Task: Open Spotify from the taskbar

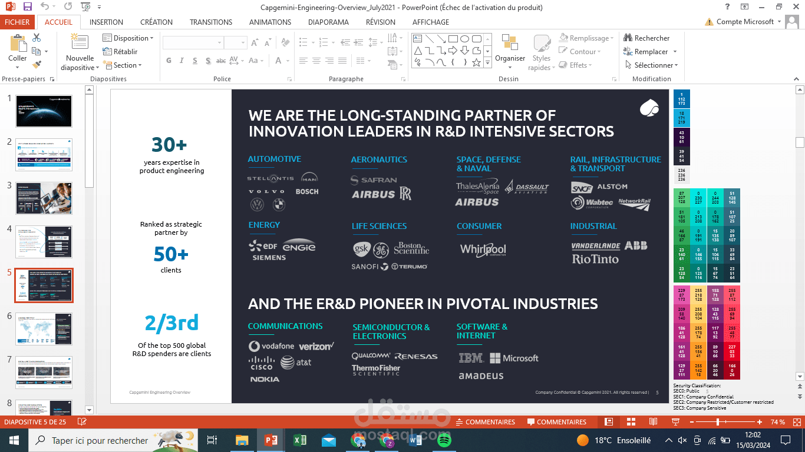Action: pos(444,440)
